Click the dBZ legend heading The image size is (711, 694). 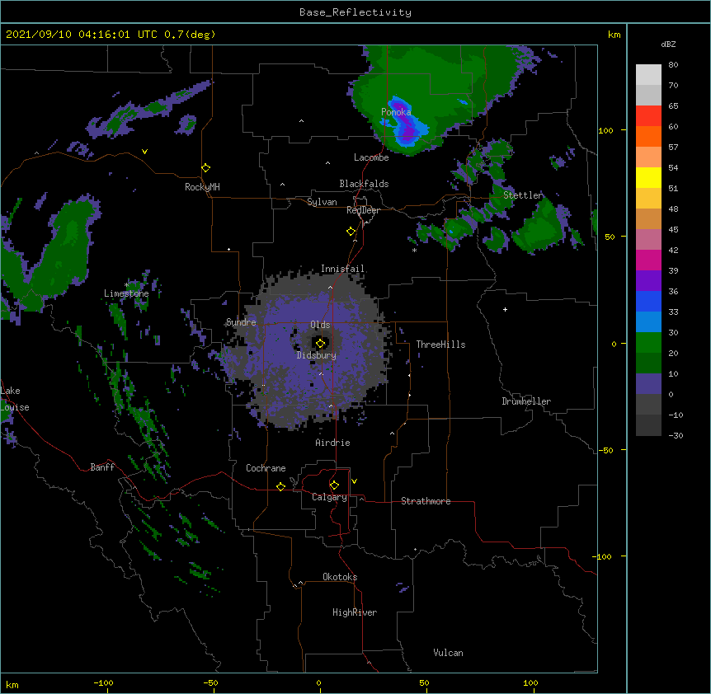(x=668, y=44)
